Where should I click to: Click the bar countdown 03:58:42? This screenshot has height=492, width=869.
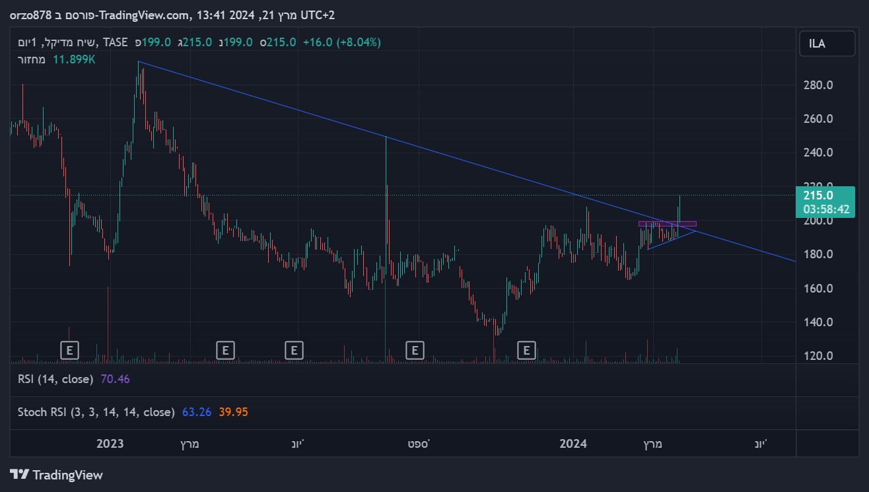coord(826,209)
